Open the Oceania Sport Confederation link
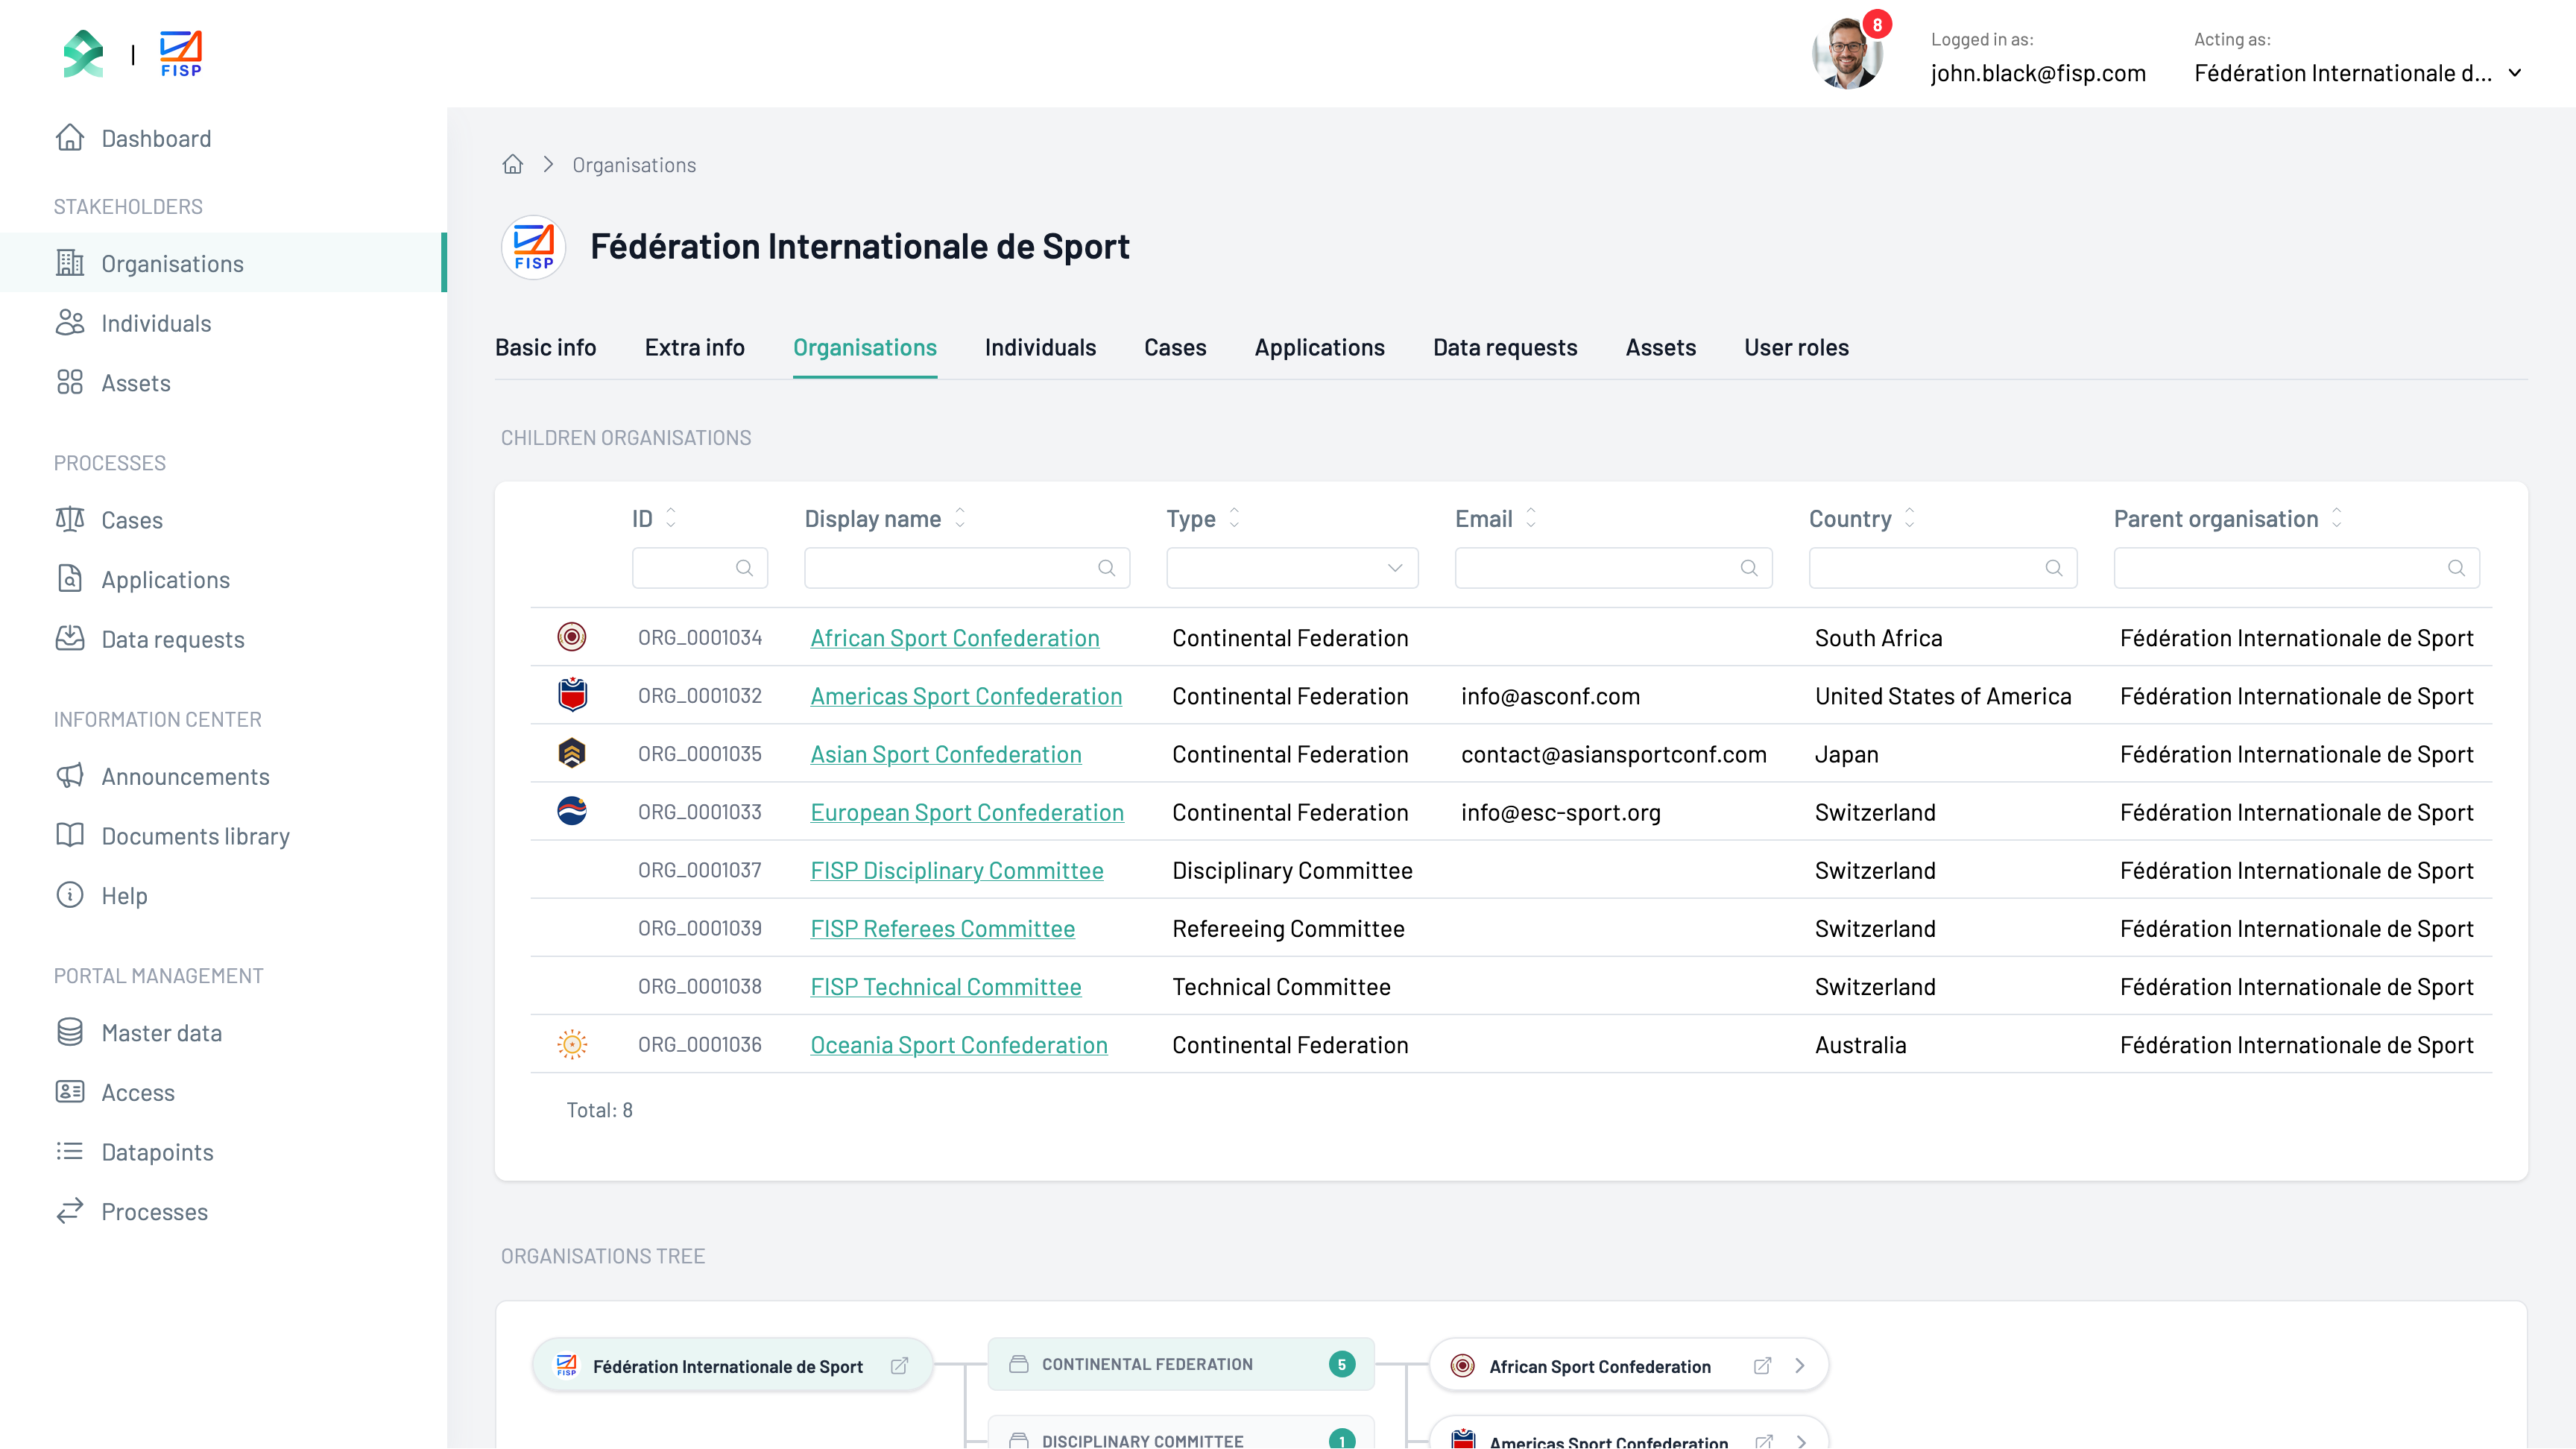The height and width of the screenshot is (1449, 2576). (x=959, y=1044)
